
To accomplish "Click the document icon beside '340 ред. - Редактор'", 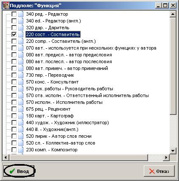I will click(x=21, y=14).
